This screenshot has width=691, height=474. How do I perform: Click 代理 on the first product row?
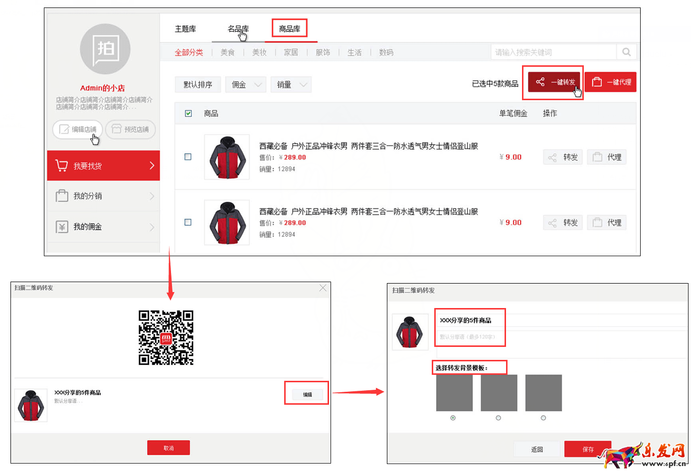(x=607, y=157)
